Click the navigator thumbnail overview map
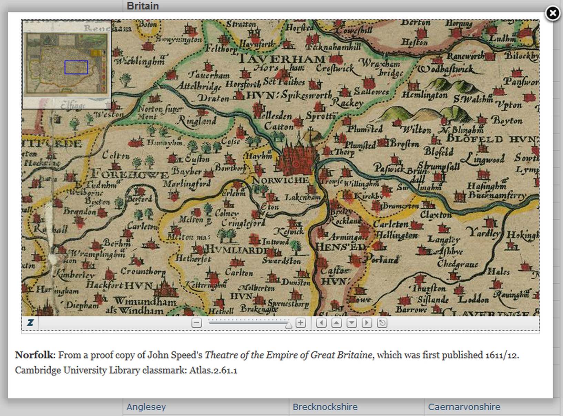 click(67, 64)
